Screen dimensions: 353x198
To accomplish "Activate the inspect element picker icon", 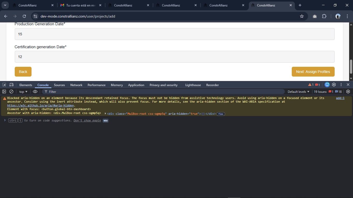I will coord(4,85).
